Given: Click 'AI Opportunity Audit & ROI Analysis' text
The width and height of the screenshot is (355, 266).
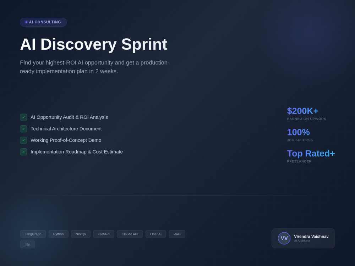Looking at the screenshot, I should [69, 117].
